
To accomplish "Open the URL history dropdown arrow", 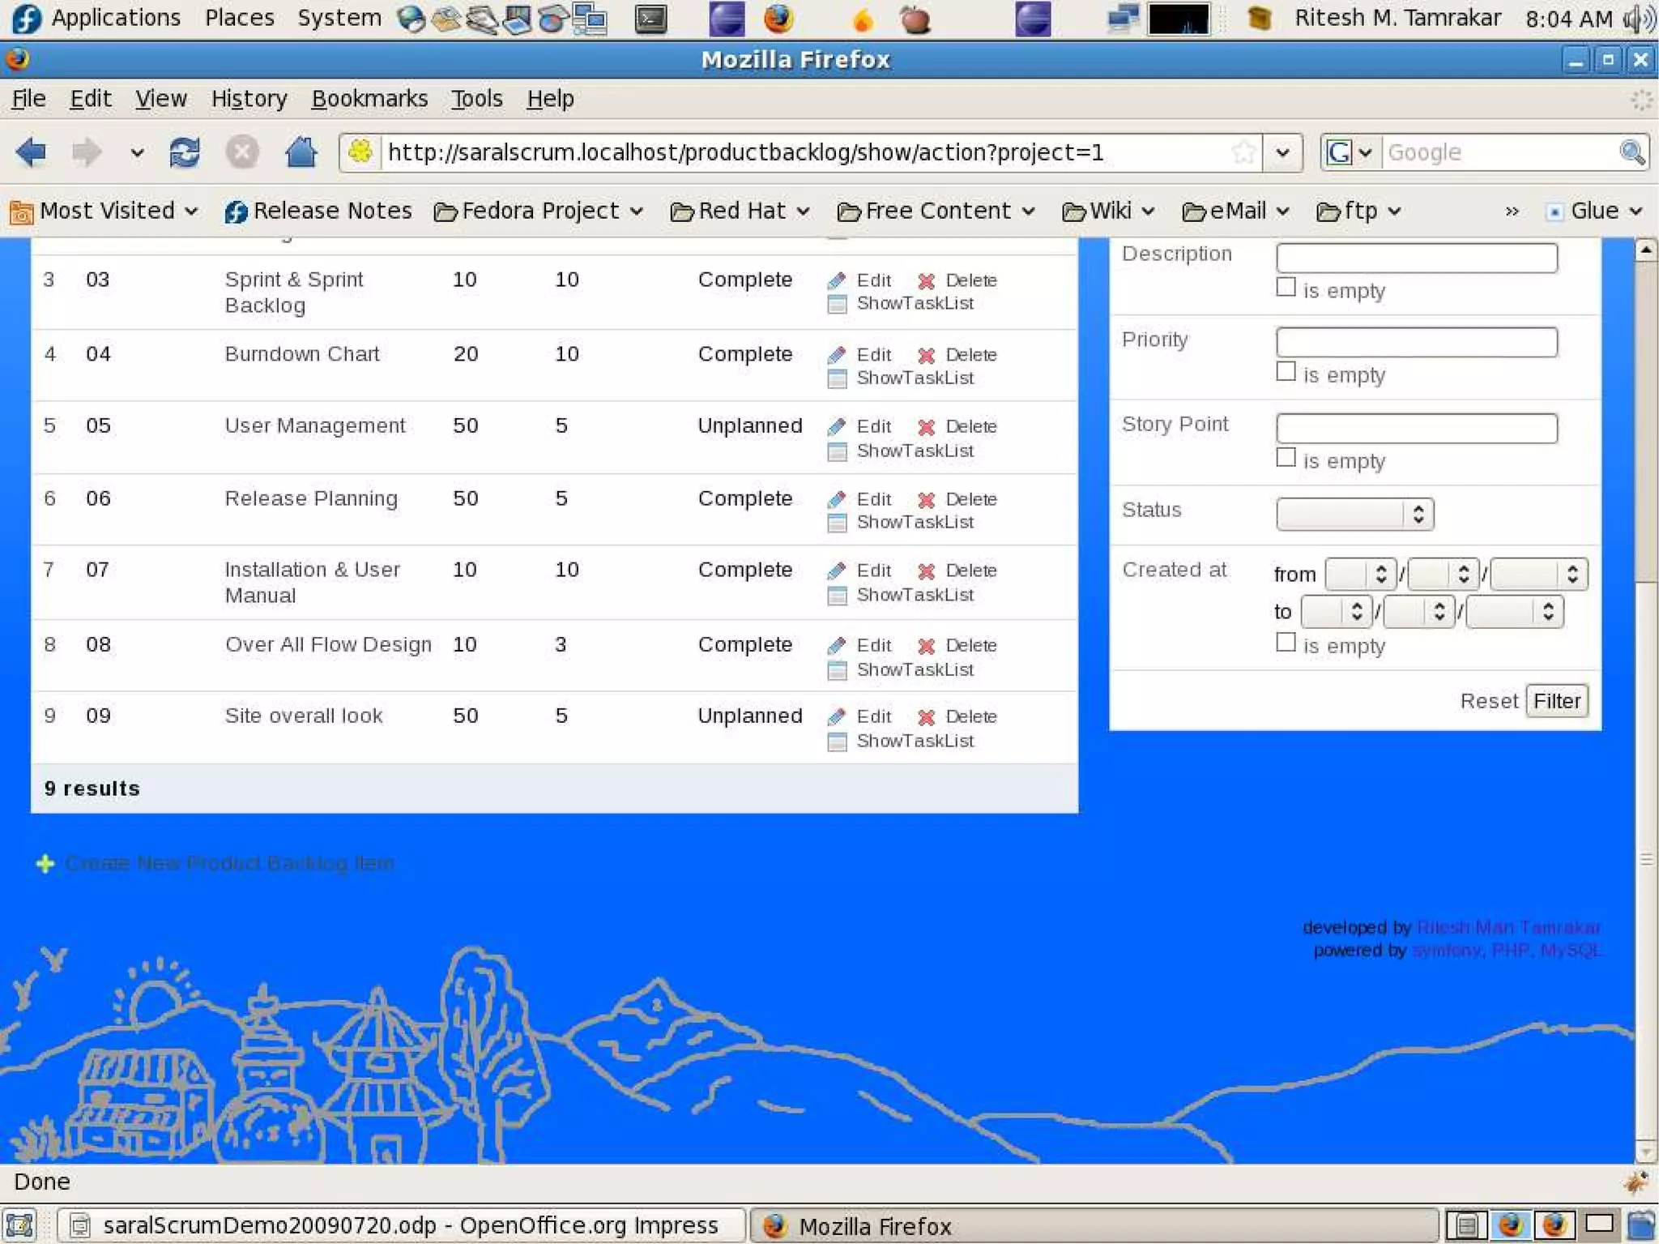I will point(1282,152).
